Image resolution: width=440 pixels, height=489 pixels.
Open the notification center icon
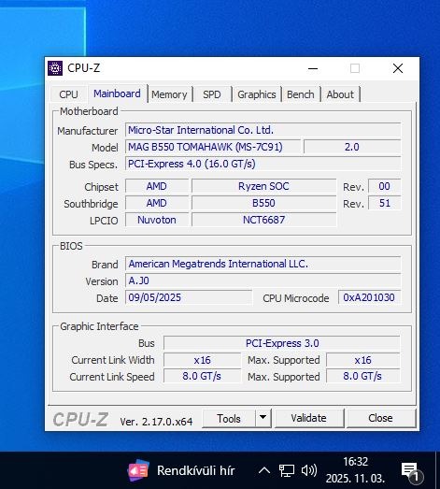[x=411, y=472]
